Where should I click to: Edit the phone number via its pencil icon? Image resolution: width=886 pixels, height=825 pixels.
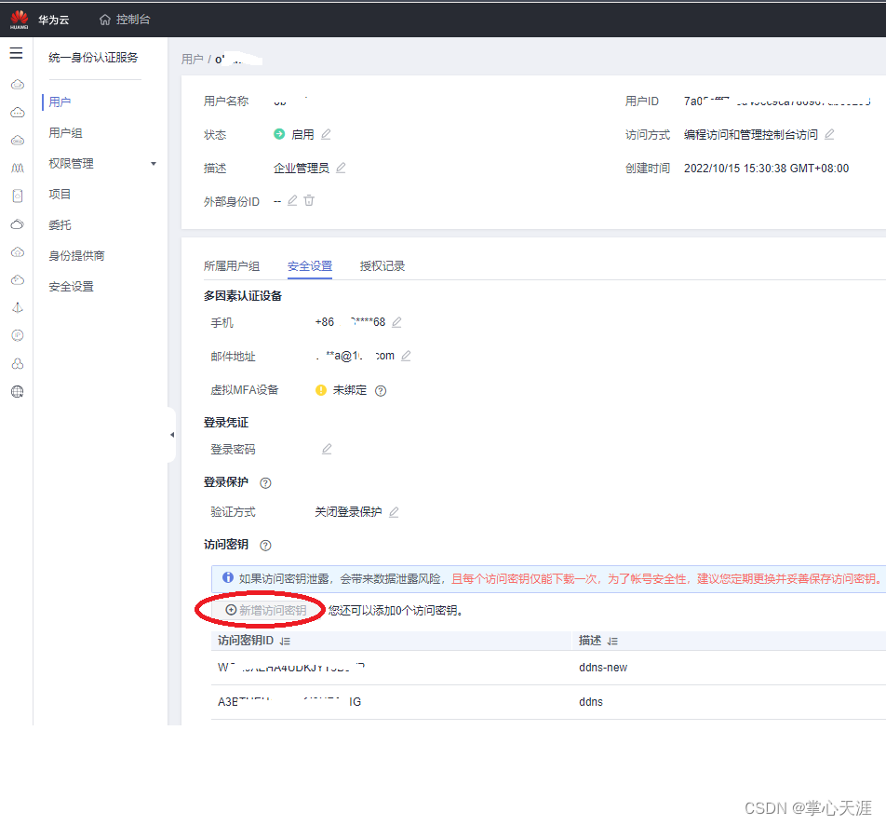point(395,321)
